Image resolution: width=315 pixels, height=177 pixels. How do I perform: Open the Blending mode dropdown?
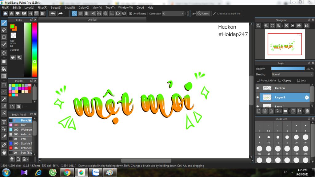292,74
